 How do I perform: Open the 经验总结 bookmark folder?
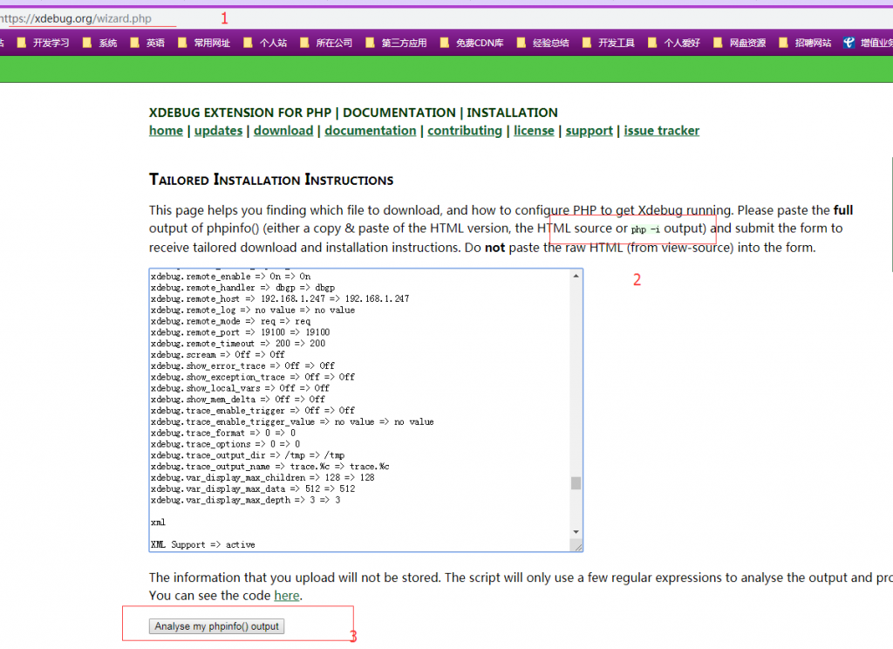coord(542,43)
